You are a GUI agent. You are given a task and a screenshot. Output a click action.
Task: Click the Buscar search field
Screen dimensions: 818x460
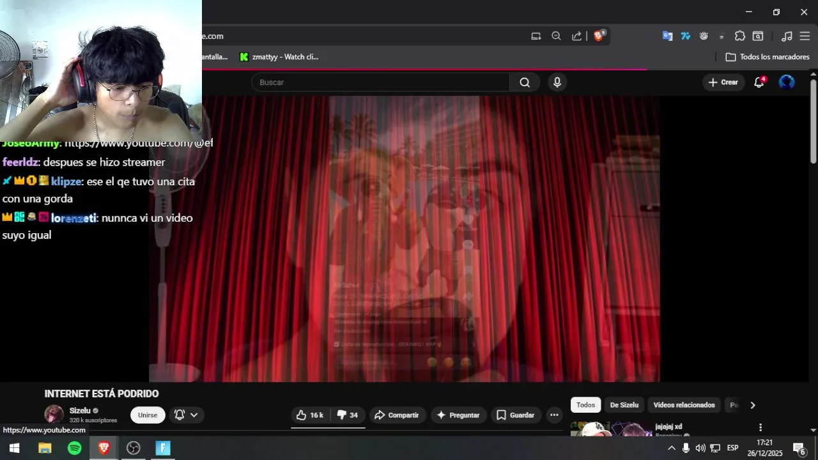(381, 82)
